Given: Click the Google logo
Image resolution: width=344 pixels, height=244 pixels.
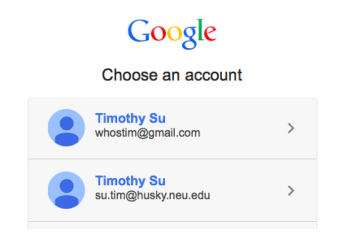Looking at the screenshot, I should (172, 34).
